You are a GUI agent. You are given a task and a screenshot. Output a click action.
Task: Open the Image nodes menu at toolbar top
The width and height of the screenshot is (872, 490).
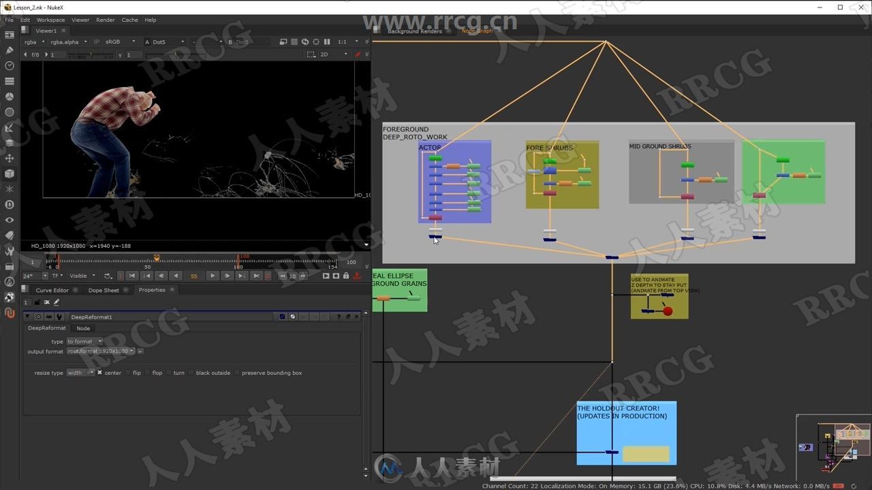10,35
